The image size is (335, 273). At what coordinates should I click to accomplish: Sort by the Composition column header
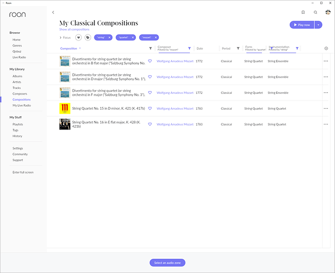click(x=68, y=49)
